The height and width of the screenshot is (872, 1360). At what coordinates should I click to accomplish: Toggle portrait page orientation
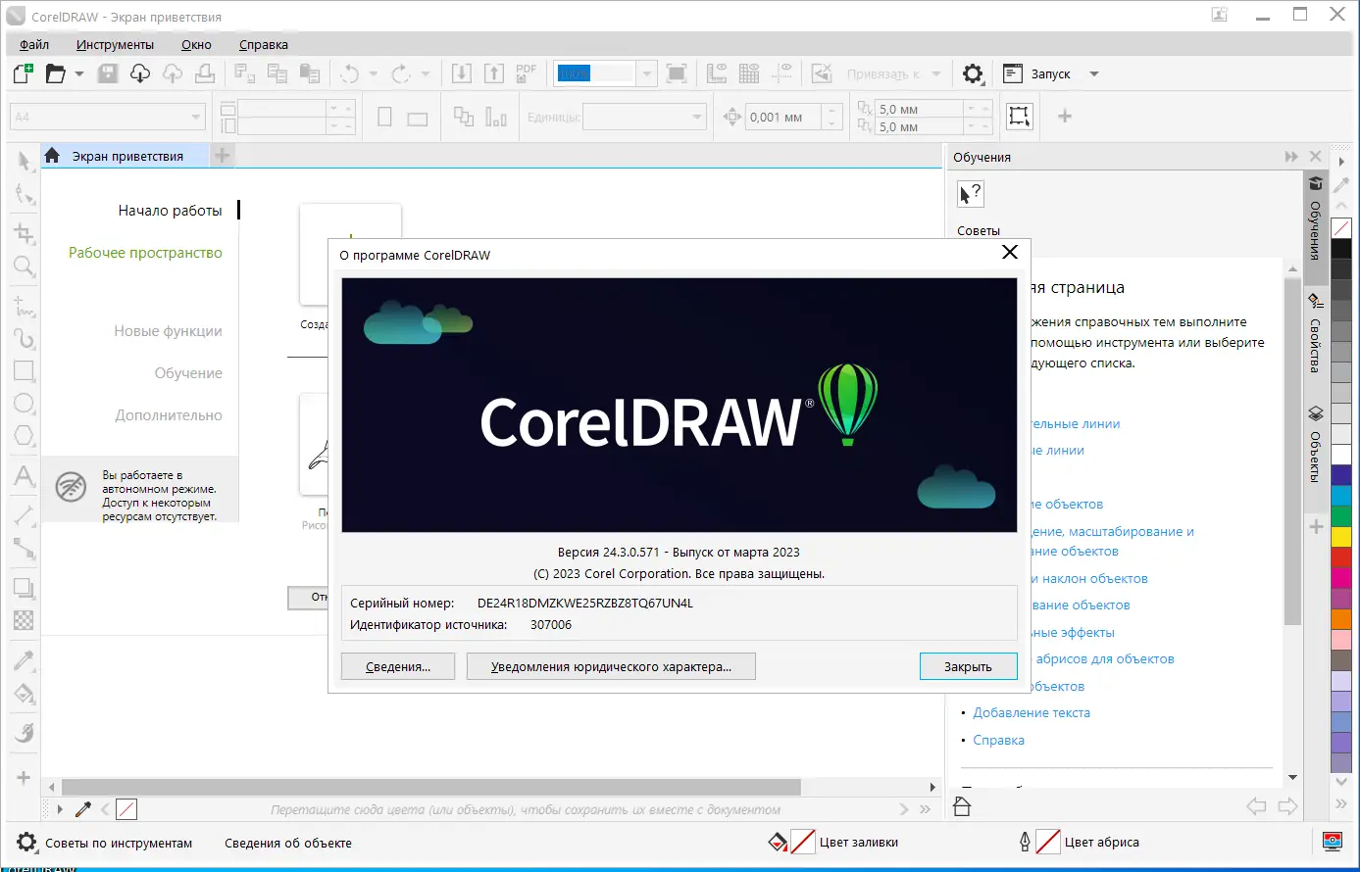pos(384,118)
